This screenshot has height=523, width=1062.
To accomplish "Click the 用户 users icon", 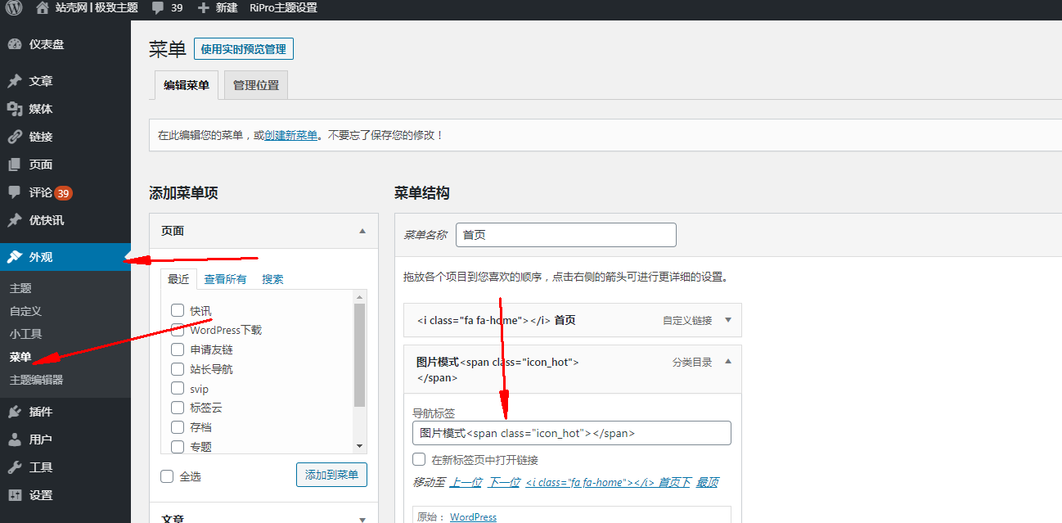I will point(15,440).
